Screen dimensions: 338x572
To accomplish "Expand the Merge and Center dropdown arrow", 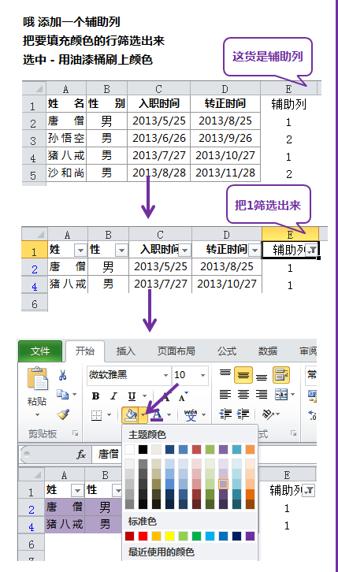I will pyautogui.click(x=292, y=395).
